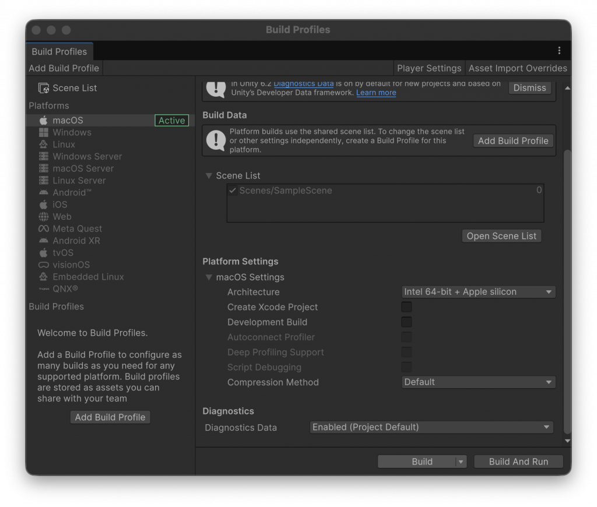Click the Web globe platform icon
The image size is (597, 507).
pyautogui.click(x=43, y=217)
